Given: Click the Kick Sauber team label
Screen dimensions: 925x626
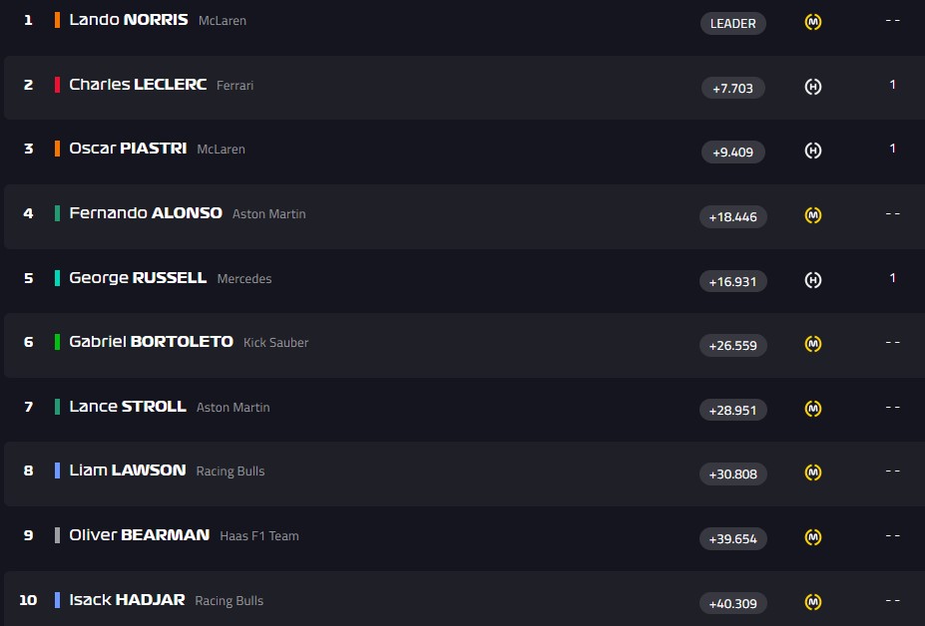Looking at the screenshot, I should point(275,343).
